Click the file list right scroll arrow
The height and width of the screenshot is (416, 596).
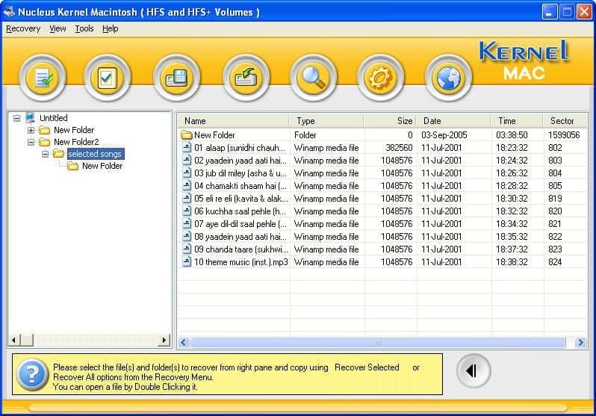click(580, 342)
